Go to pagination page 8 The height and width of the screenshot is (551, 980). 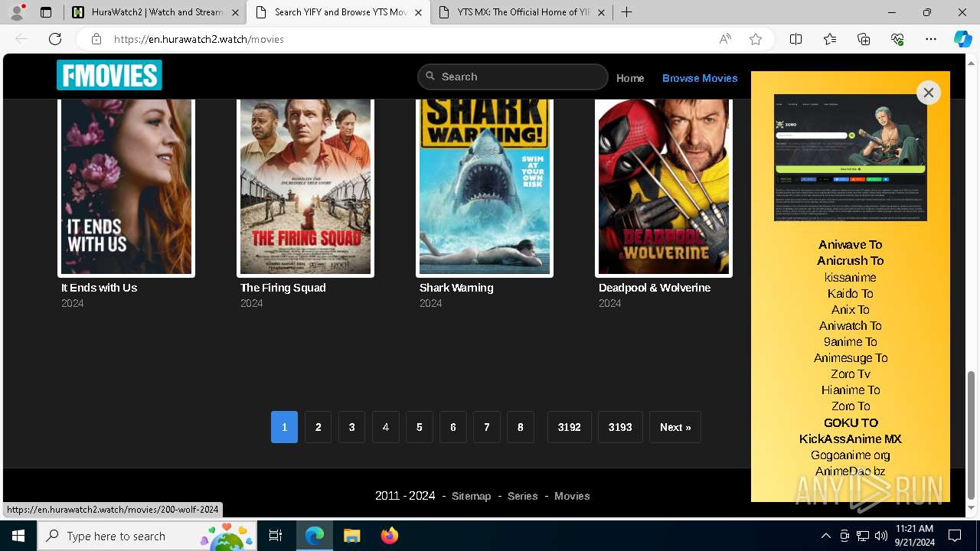coord(520,427)
